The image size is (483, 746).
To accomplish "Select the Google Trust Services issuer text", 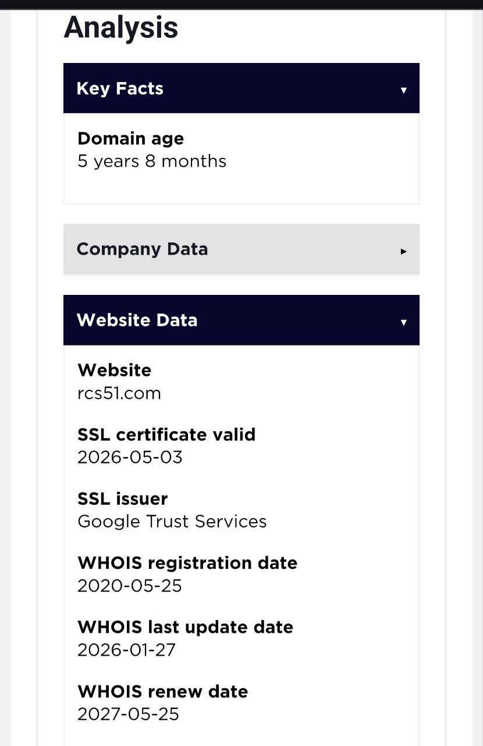I will 172,522.
